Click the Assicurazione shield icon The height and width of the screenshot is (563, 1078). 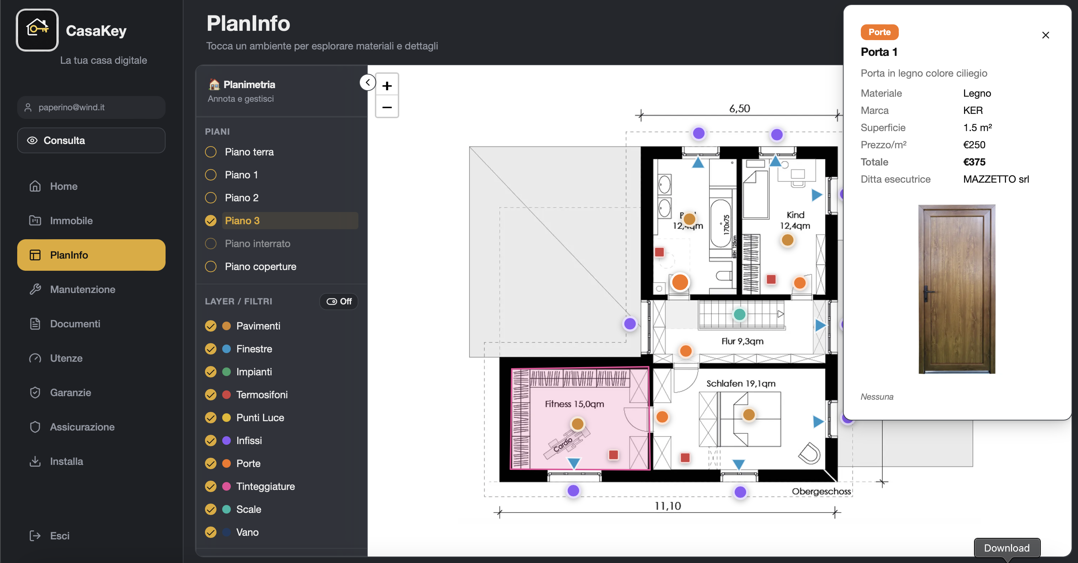click(x=35, y=427)
